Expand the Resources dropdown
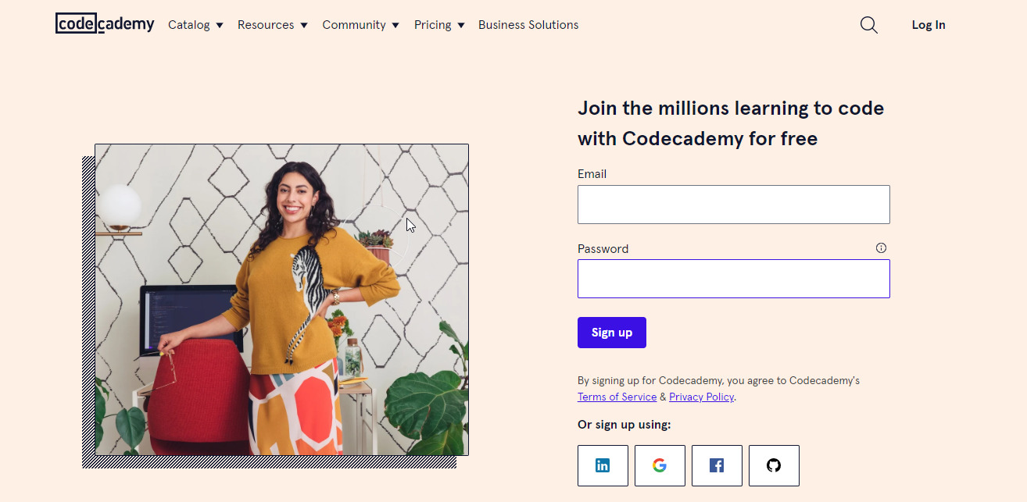Image resolution: width=1027 pixels, height=502 pixels. coord(272,24)
